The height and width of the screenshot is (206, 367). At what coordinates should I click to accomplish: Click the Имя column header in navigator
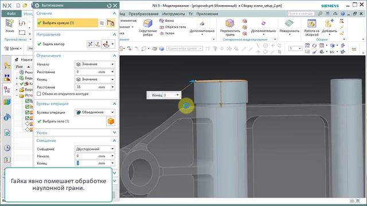(19, 66)
